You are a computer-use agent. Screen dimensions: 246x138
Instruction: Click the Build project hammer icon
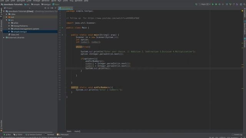196,4
